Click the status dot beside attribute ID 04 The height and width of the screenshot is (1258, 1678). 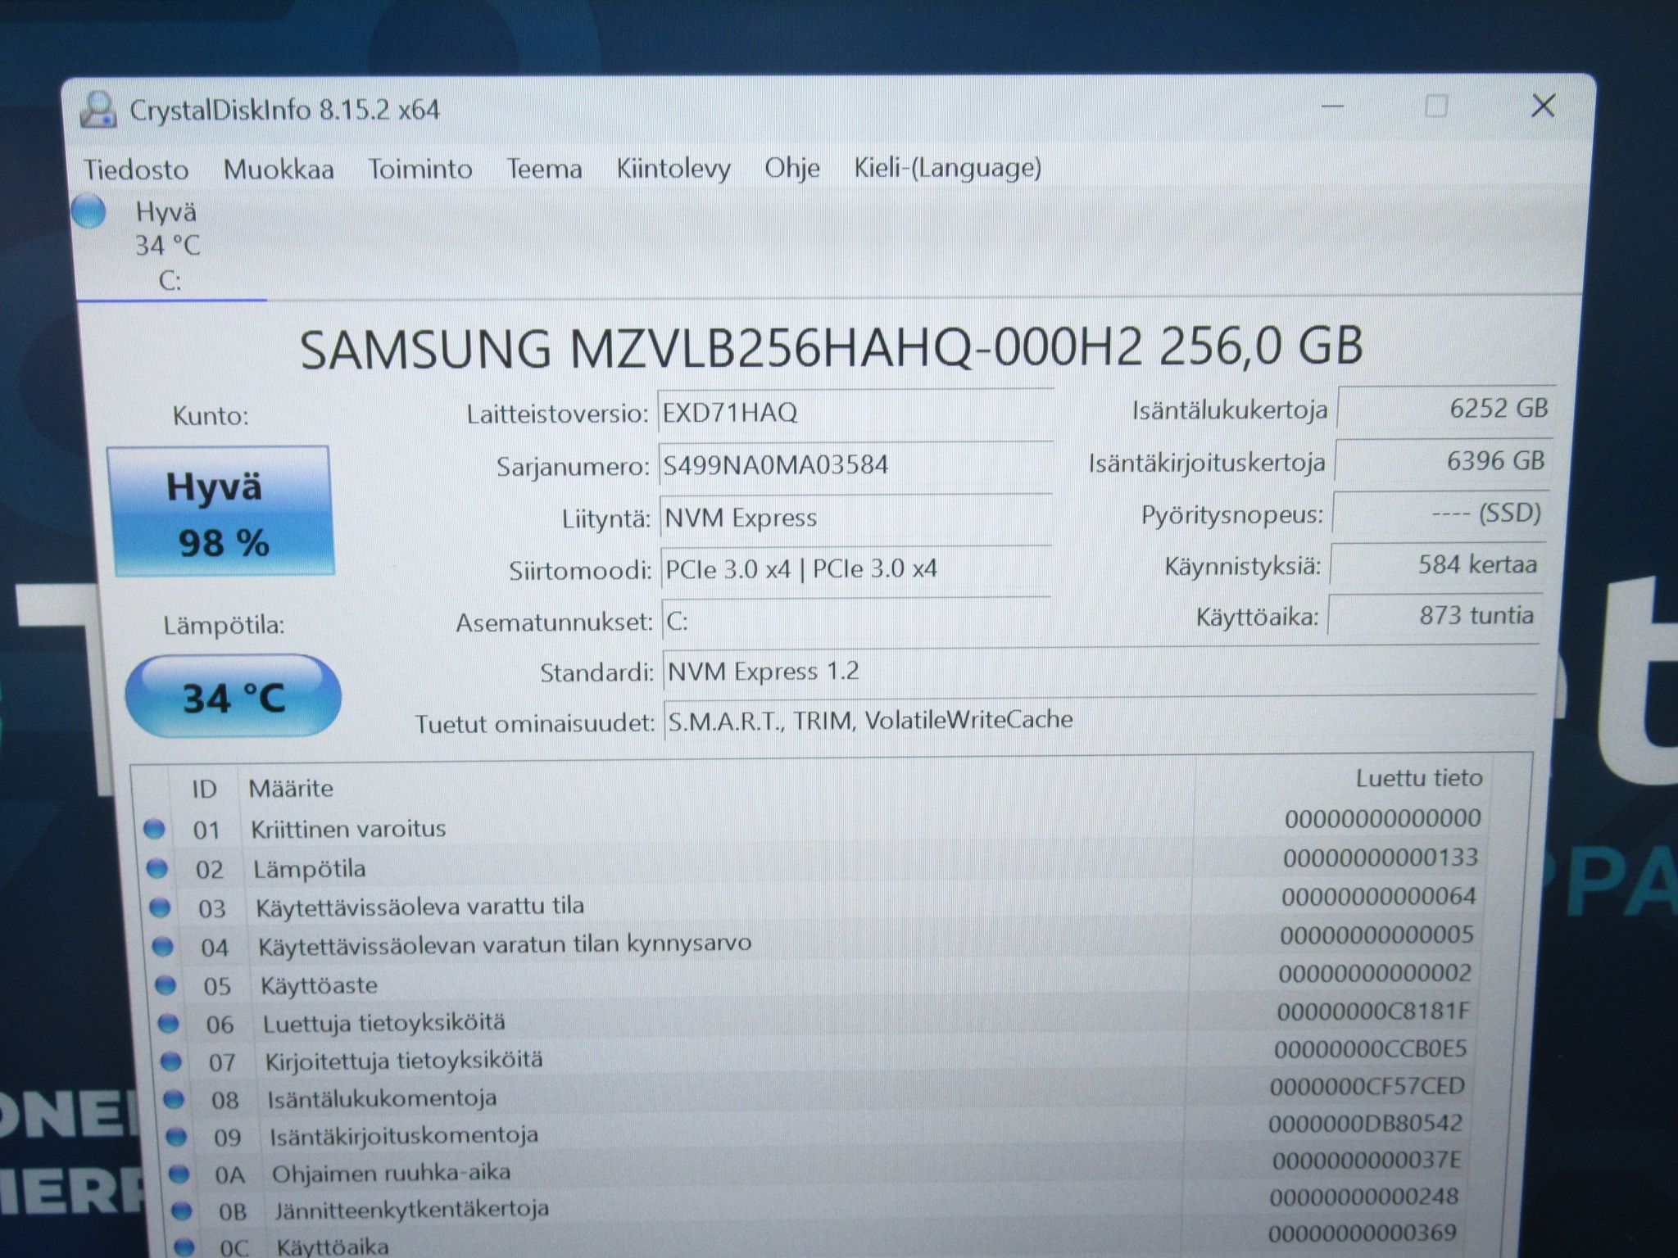[x=162, y=947]
